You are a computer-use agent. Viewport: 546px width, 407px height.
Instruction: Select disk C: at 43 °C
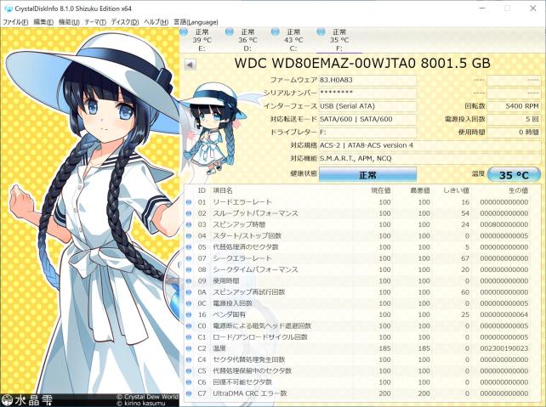(x=293, y=40)
